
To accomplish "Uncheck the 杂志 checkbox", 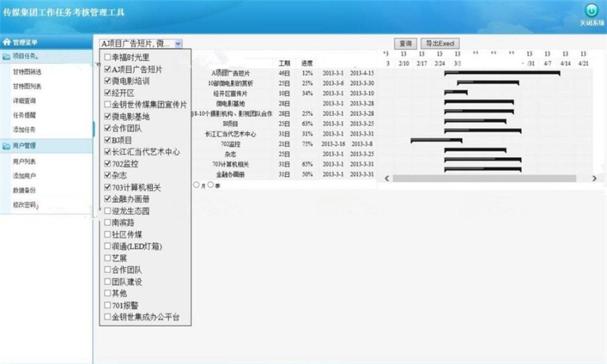I will click(x=107, y=175).
